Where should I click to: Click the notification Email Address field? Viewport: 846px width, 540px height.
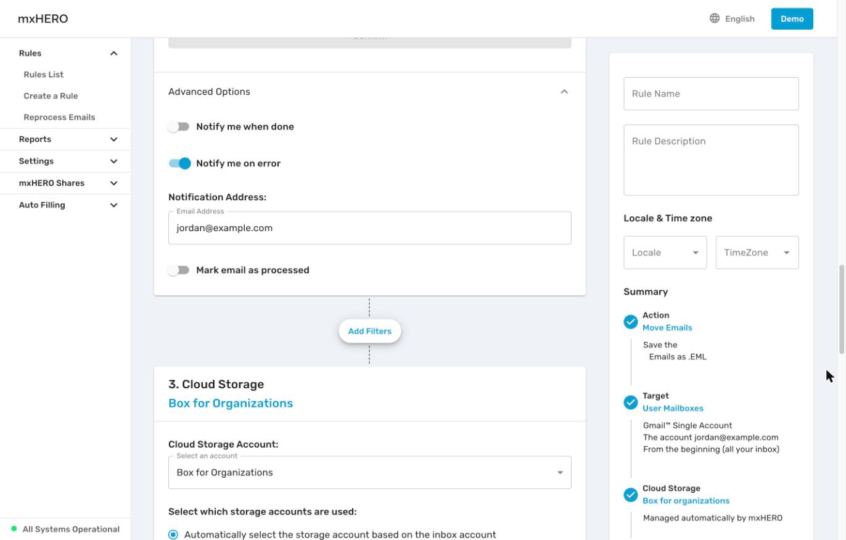(x=369, y=228)
